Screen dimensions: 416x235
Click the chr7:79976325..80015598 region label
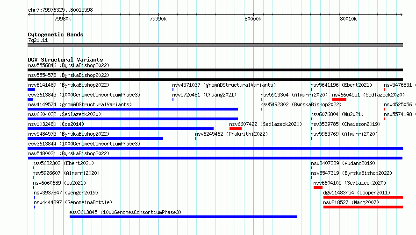tap(60, 10)
